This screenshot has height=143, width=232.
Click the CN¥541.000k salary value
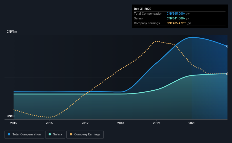pos(176,18)
